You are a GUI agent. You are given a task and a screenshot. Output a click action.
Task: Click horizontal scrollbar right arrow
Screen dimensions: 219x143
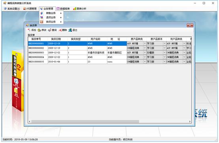(190, 122)
